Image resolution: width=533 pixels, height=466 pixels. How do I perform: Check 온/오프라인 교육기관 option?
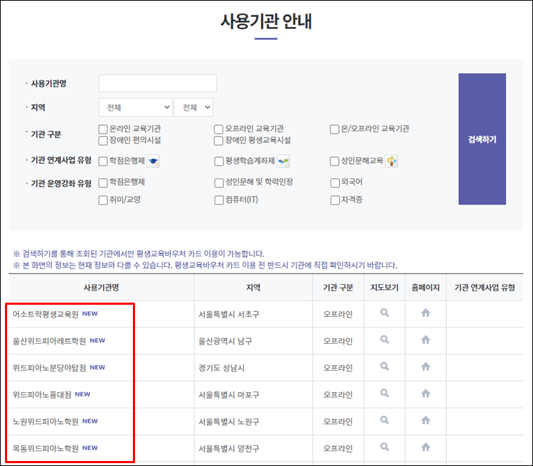335,129
